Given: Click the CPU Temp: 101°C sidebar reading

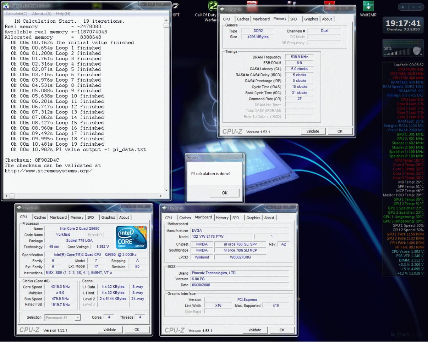Looking at the screenshot, I should click(x=409, y=161).
